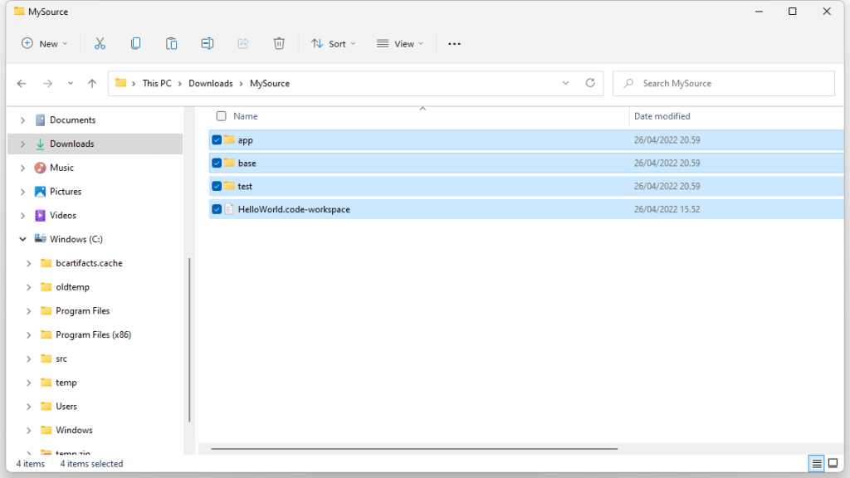Click Downloads in the address breadcrumb

(211, 83)
